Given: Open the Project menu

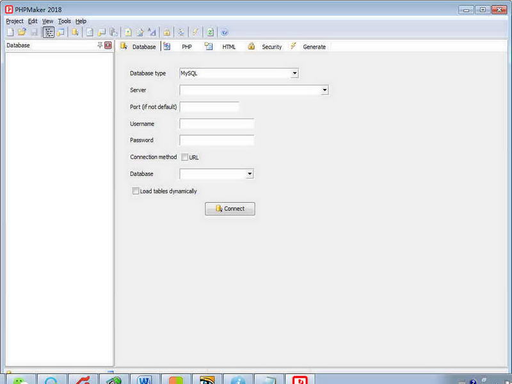Looking at the screenshot, I should coord(15,21).
